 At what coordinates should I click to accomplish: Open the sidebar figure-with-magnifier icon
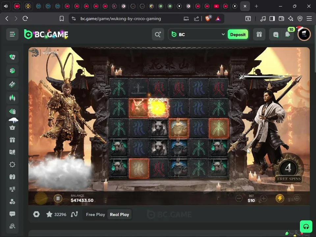pos(12,226)
